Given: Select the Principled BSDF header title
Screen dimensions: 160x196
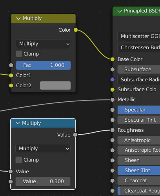Looking at the screenshot, I should [142, 11].
